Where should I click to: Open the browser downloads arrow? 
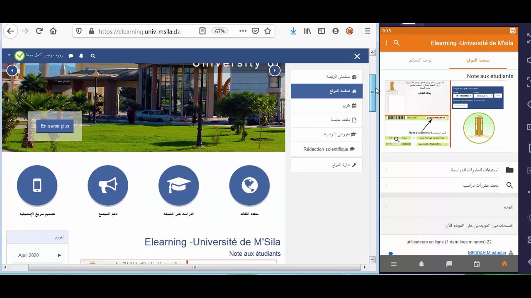point(293,31)
